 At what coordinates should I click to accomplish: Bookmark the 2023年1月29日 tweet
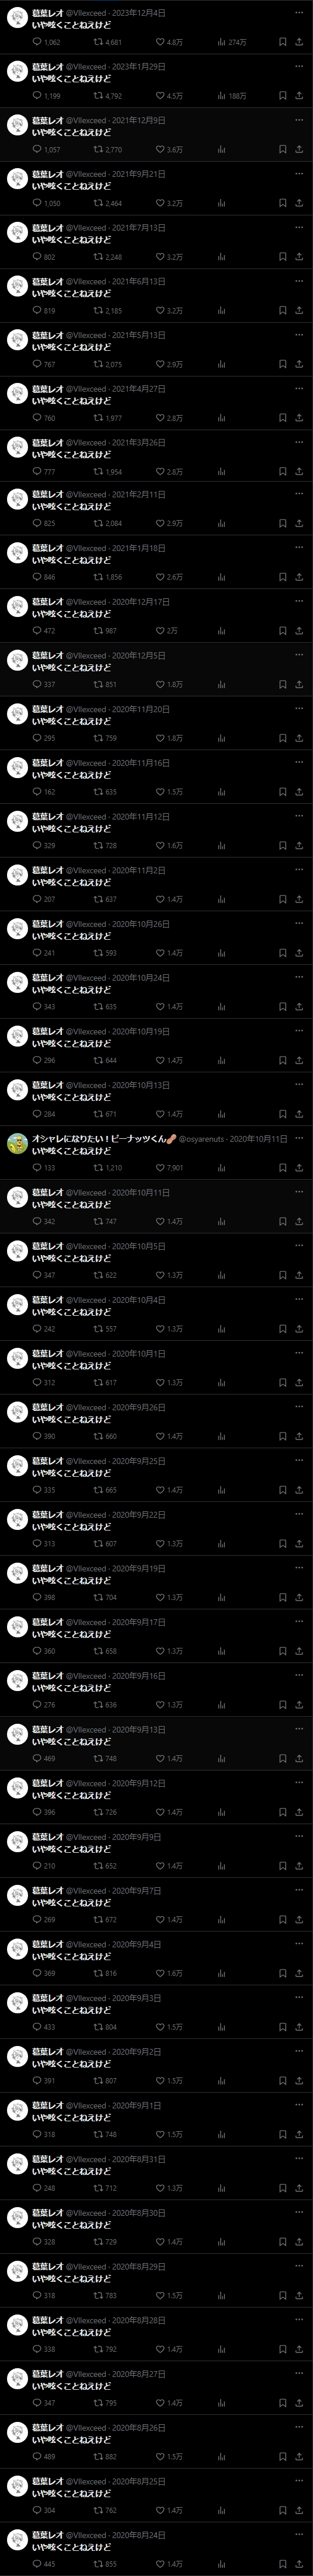[282, 96]
